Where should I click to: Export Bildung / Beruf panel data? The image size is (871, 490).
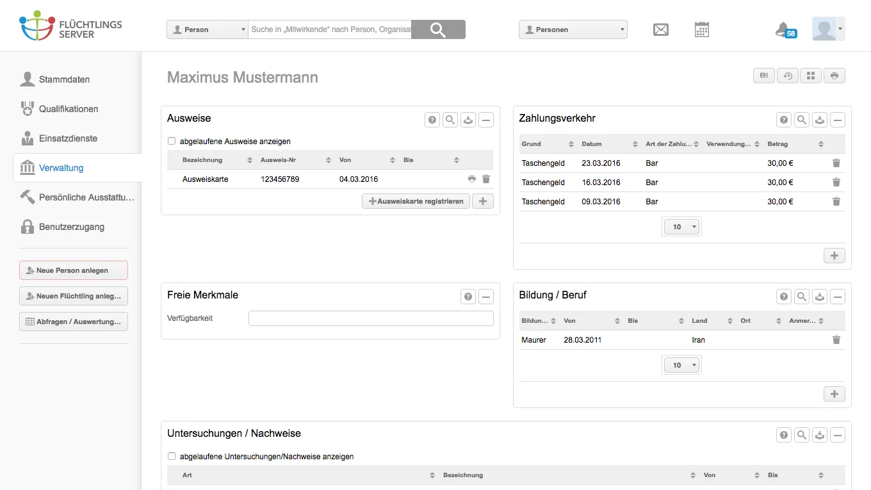[820, 297]
